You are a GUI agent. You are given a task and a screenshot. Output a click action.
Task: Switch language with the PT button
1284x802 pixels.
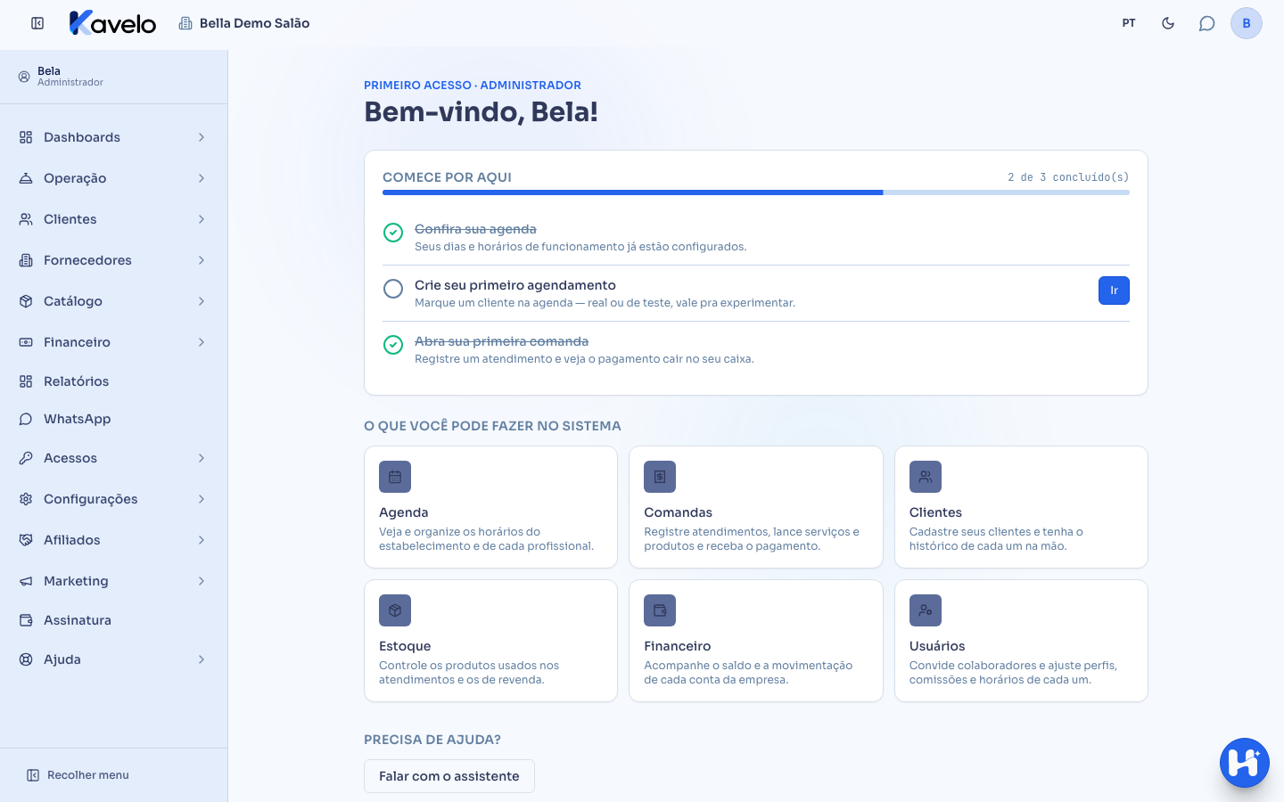coord(1129,23)
